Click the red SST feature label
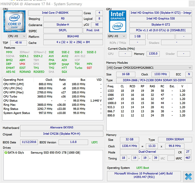Image resolution: width=195 pixels, height=183 pixels. (x=89, y=68)
